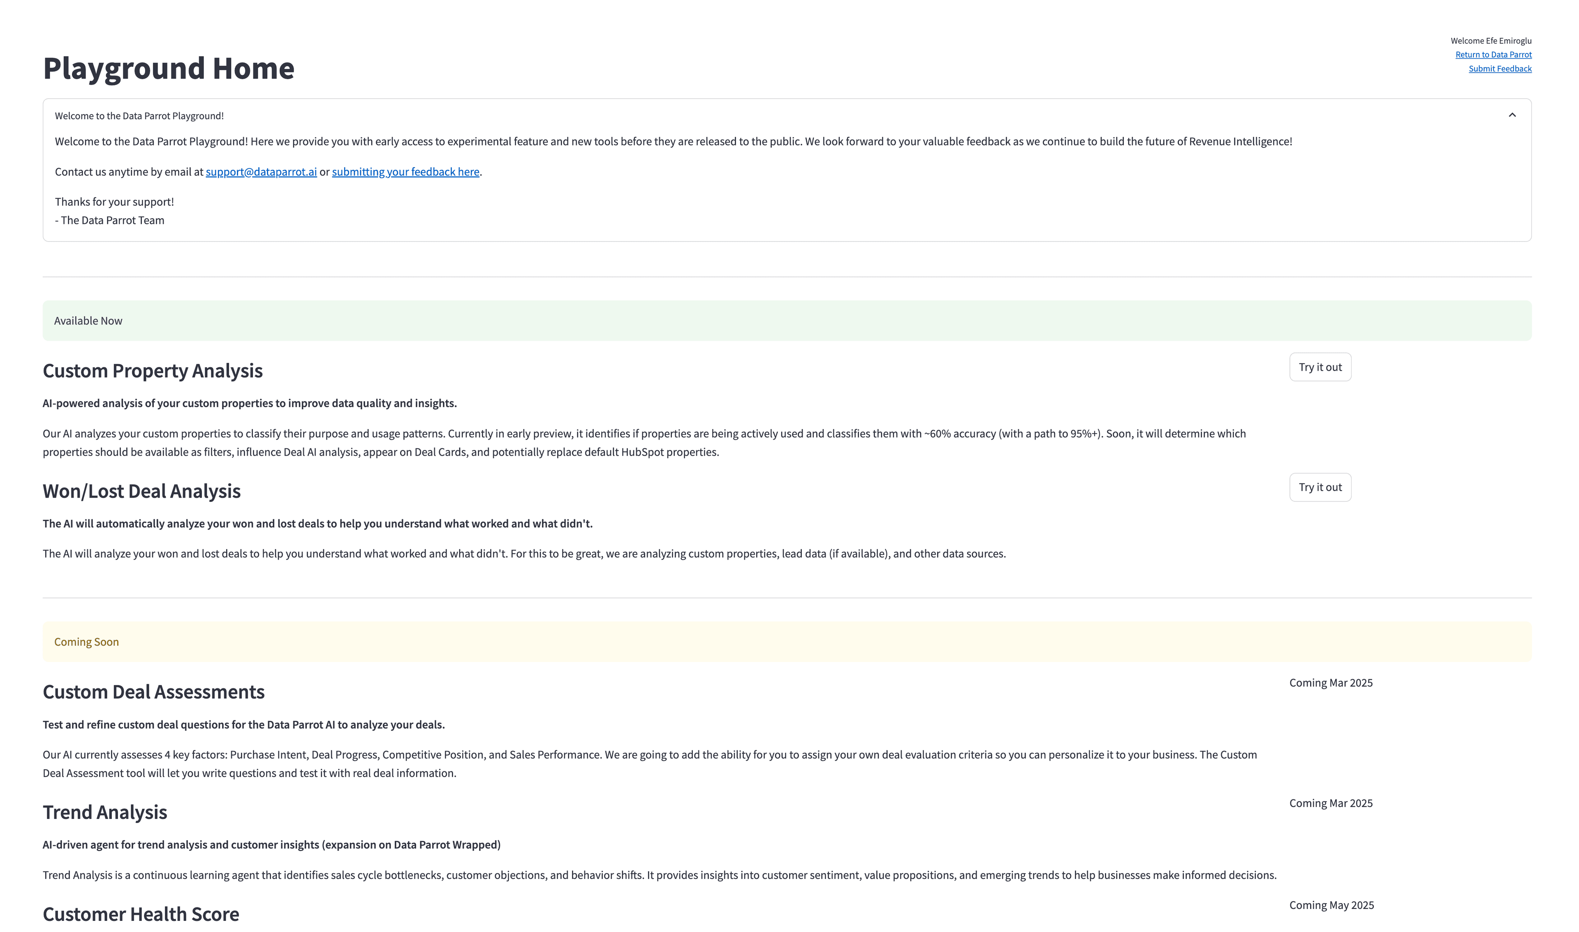
Task: Click 'The AI will automatically analyze your won' subtitle
Action: point(317,523)
